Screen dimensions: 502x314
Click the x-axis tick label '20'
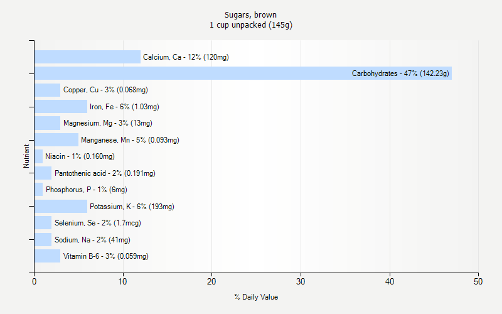(x=211, y=281)
